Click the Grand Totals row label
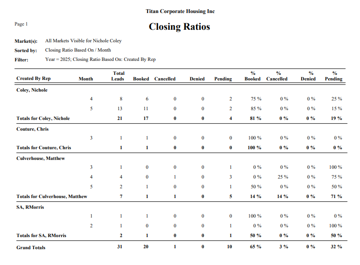 (31, 248)
